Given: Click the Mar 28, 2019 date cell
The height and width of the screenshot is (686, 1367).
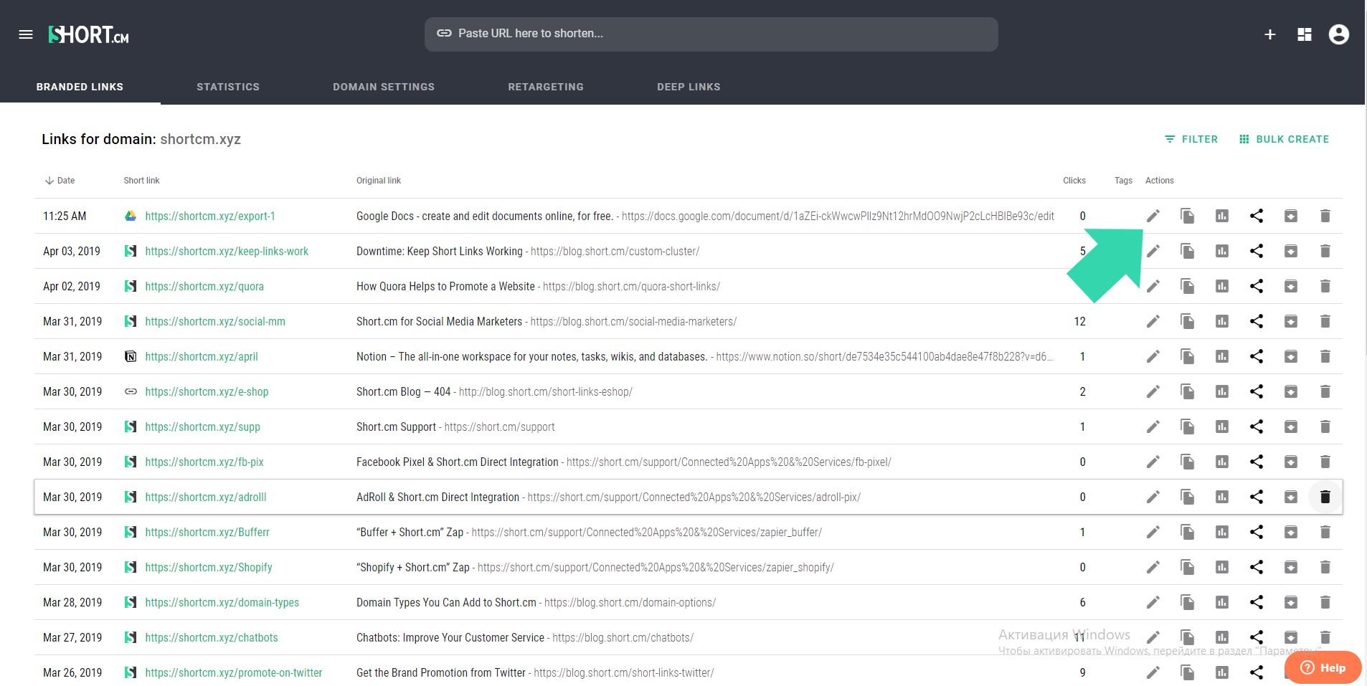Looking at the screenshot, I should pos(72,602).
